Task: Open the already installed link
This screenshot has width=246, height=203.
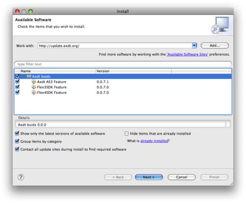Action: (154, 141)
